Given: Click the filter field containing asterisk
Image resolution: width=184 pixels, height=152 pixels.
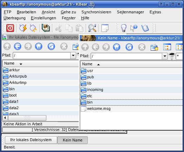Looking at the screenshot, I should coord(179,56).
